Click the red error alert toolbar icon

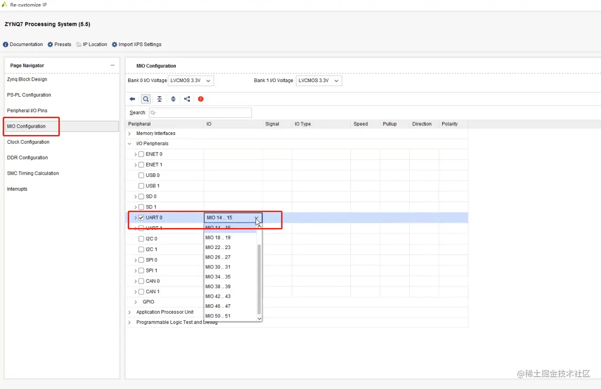coord(201,99)
